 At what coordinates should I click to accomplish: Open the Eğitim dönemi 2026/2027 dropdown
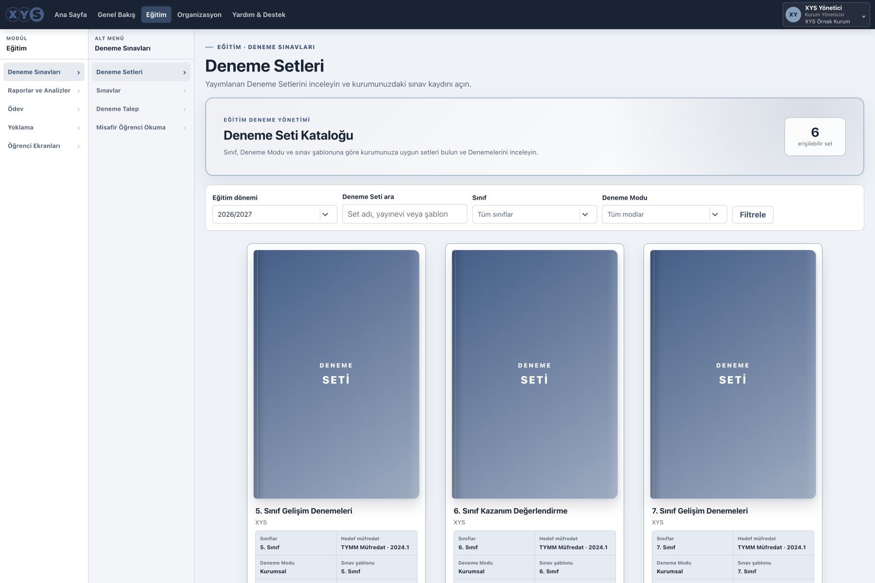click(x=275, y=214)
